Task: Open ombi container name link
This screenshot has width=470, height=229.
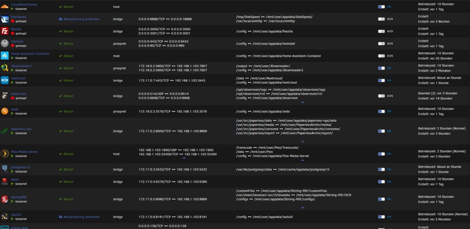Action: pyautogui.click(x=15, y=109)
